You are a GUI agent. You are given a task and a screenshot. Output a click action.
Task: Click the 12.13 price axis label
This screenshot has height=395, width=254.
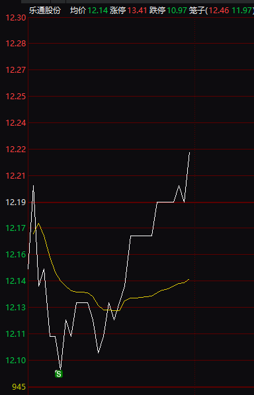tap(16, 308)
